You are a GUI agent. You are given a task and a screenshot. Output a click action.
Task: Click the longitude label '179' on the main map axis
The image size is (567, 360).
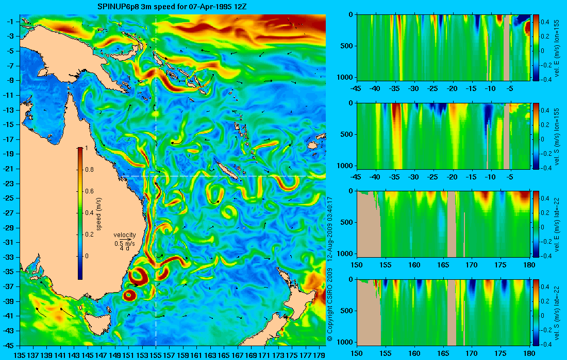click(x=319, y=355)
